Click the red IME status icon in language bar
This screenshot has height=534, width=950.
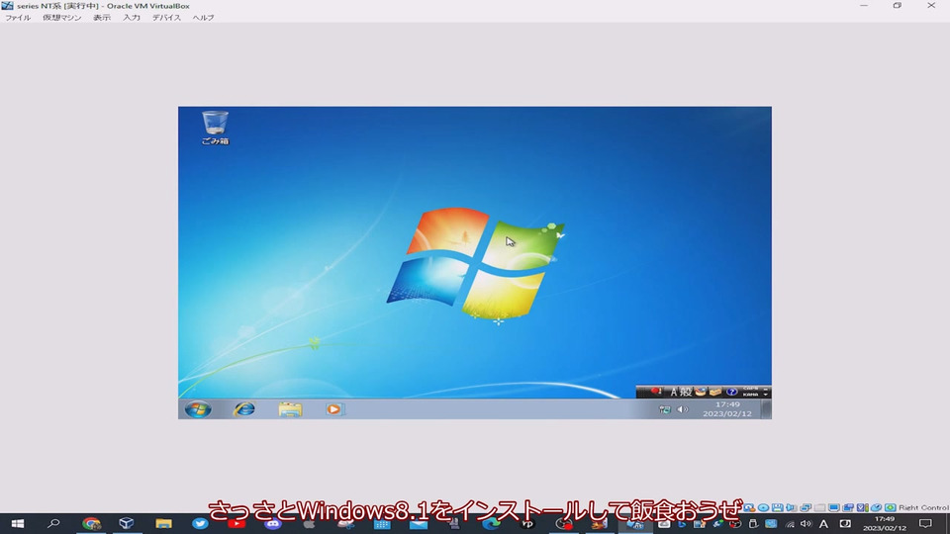[x=655, y=392]
